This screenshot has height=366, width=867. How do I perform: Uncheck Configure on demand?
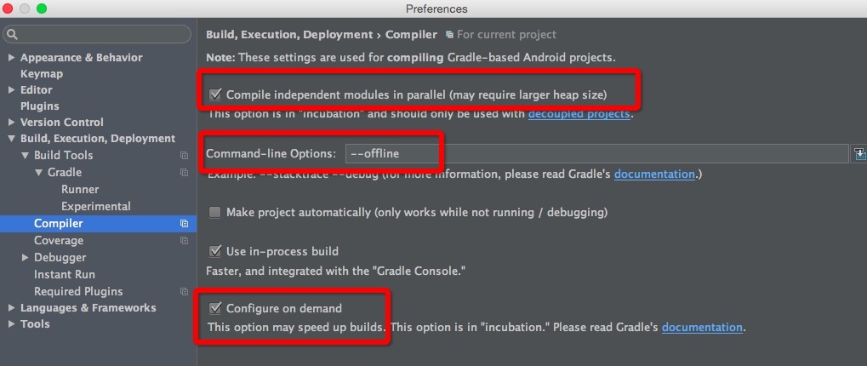tap(215, 308)
